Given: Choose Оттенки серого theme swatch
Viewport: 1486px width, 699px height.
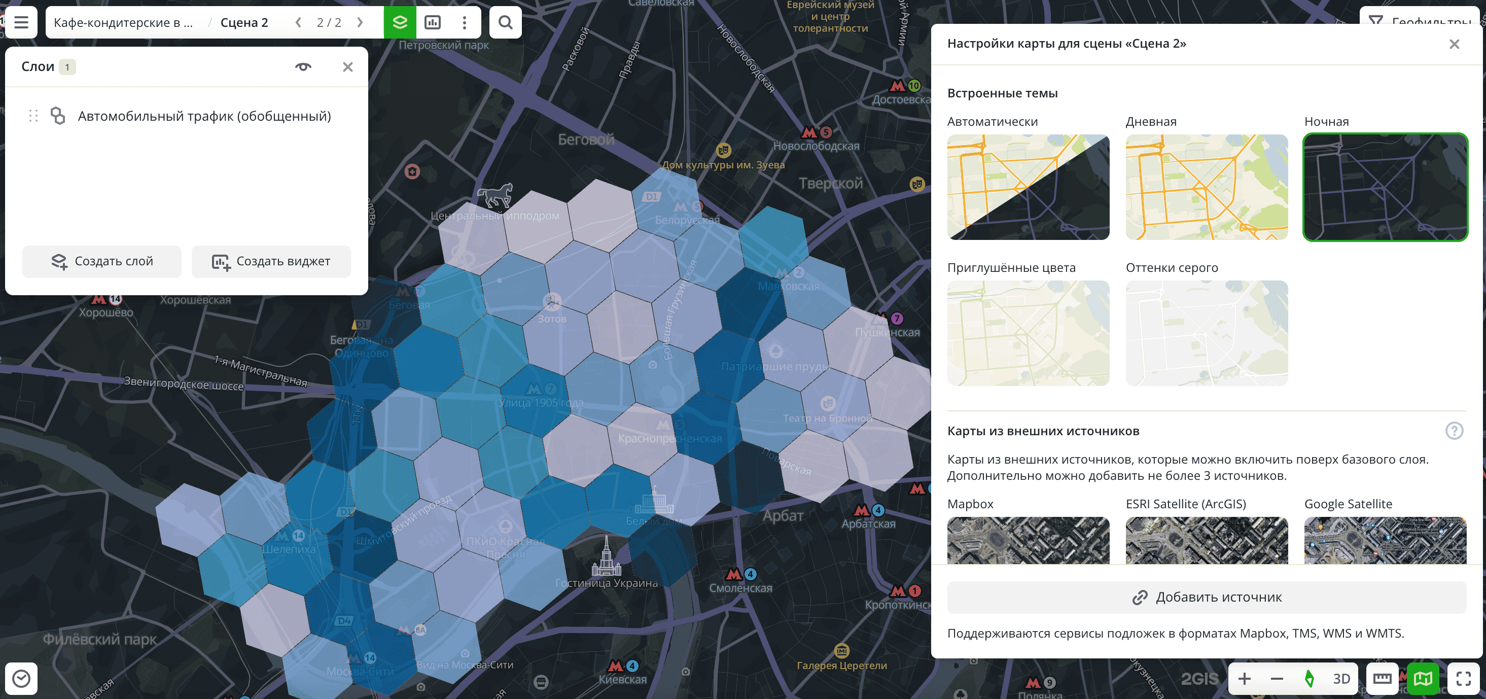Looking at the screenshot, I should [1206, 333].
